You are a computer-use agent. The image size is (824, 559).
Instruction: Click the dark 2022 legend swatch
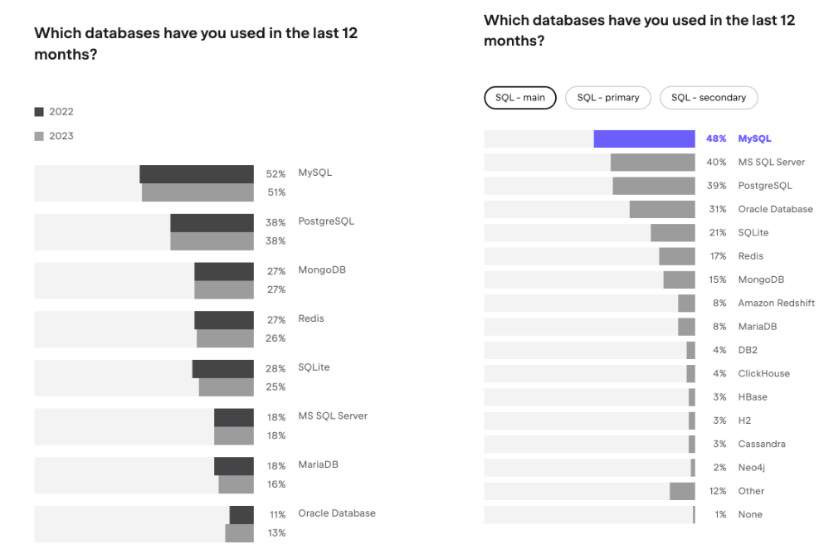coord(39,112)
